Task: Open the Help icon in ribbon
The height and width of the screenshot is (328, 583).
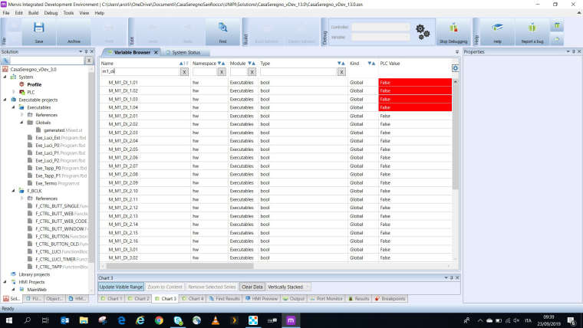Action: tap(498, 32)
